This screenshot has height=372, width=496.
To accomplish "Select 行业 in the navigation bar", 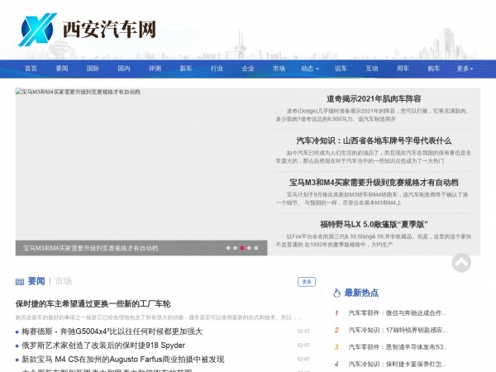I will point(217,69).
